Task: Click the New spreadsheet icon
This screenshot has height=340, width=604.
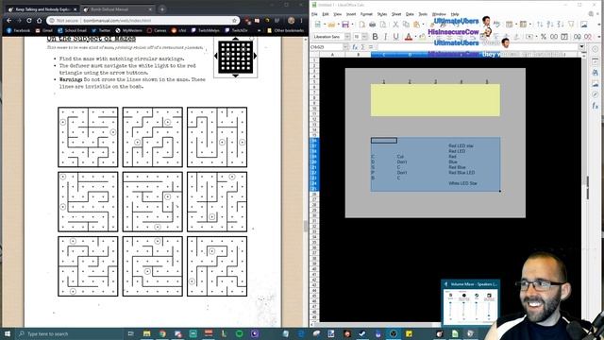Action: [x=318, y=25]
